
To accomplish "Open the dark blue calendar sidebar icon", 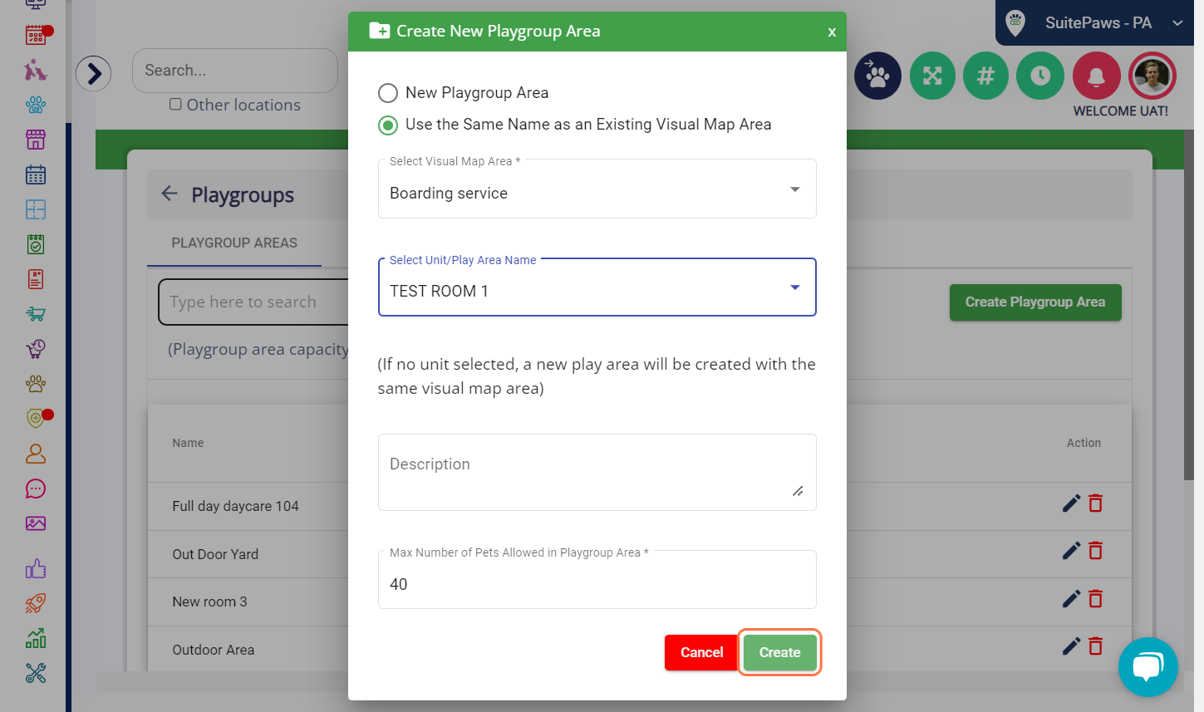I will [x=36, y=174].
